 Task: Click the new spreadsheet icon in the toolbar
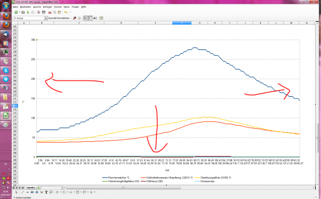(x=16, y=12)
